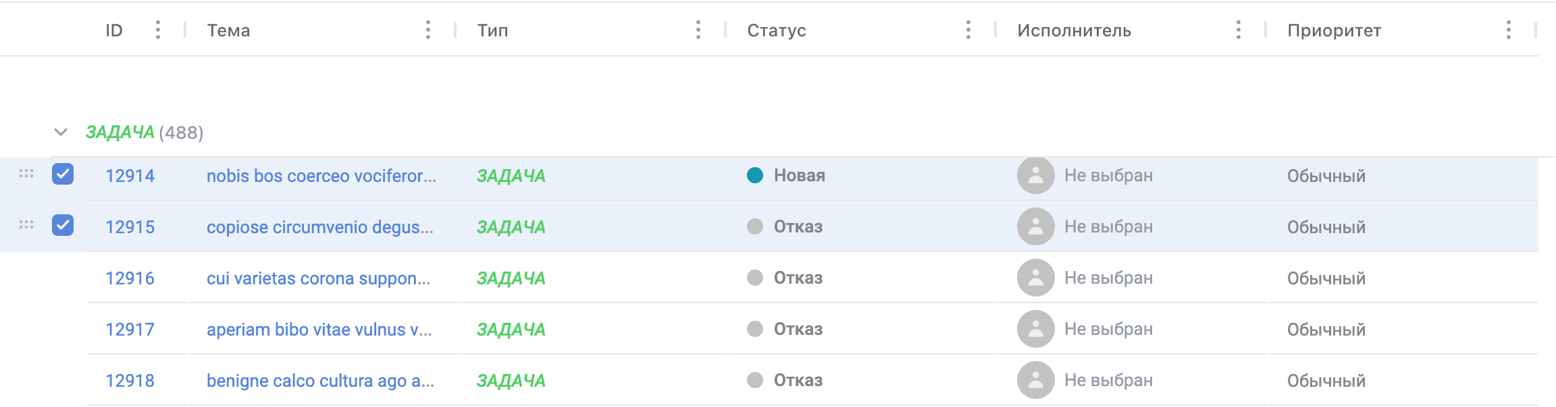Click drag handle of row 12915
This screenshot has width=1556, height=407.
[x=26, y=225]
